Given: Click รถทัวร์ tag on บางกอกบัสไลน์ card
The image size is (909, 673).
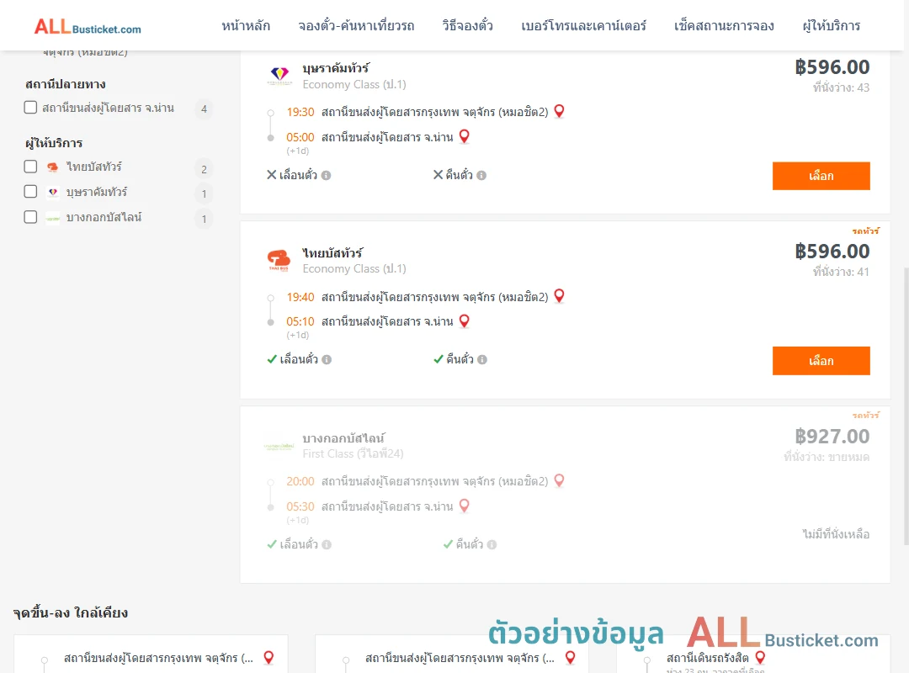Looking at the screenshot, I should tap(865, 415).
